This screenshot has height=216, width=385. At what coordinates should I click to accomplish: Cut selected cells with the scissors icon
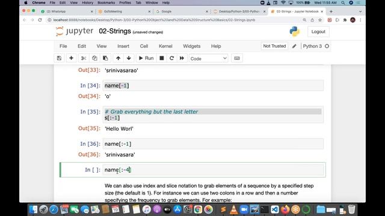[x=84, y=58]
